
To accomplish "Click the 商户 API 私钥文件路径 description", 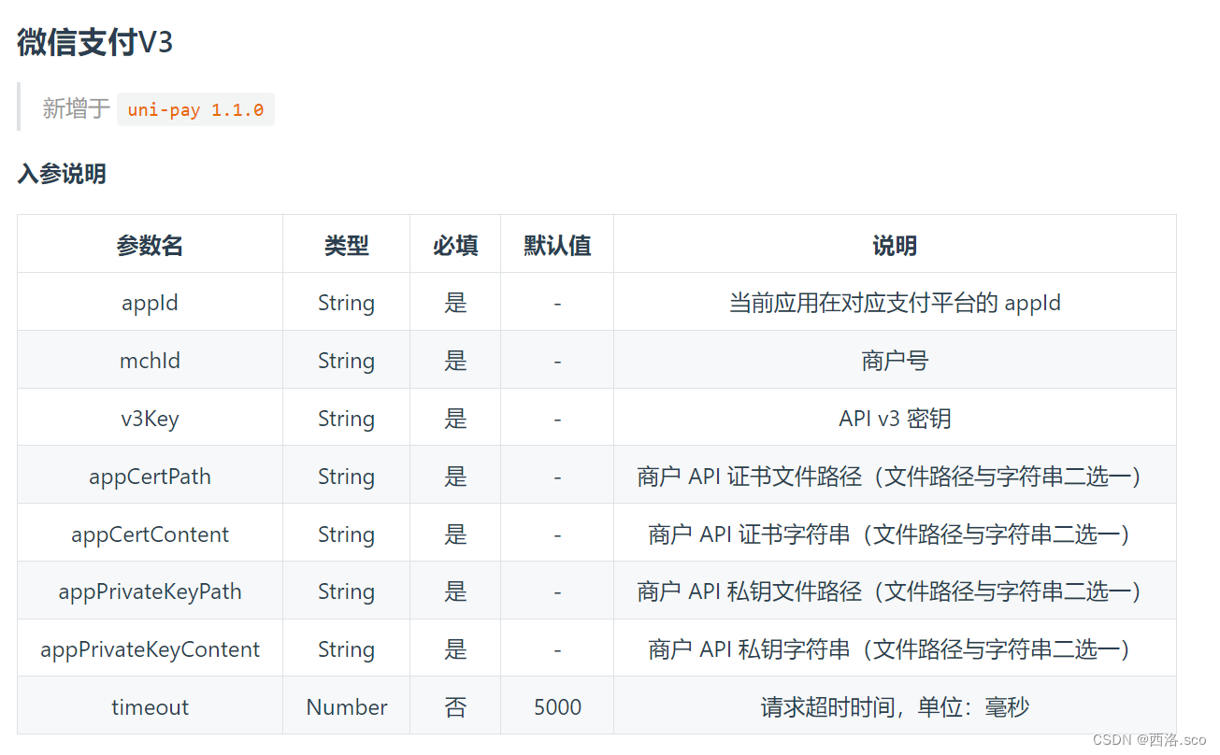I will [895, 591].
